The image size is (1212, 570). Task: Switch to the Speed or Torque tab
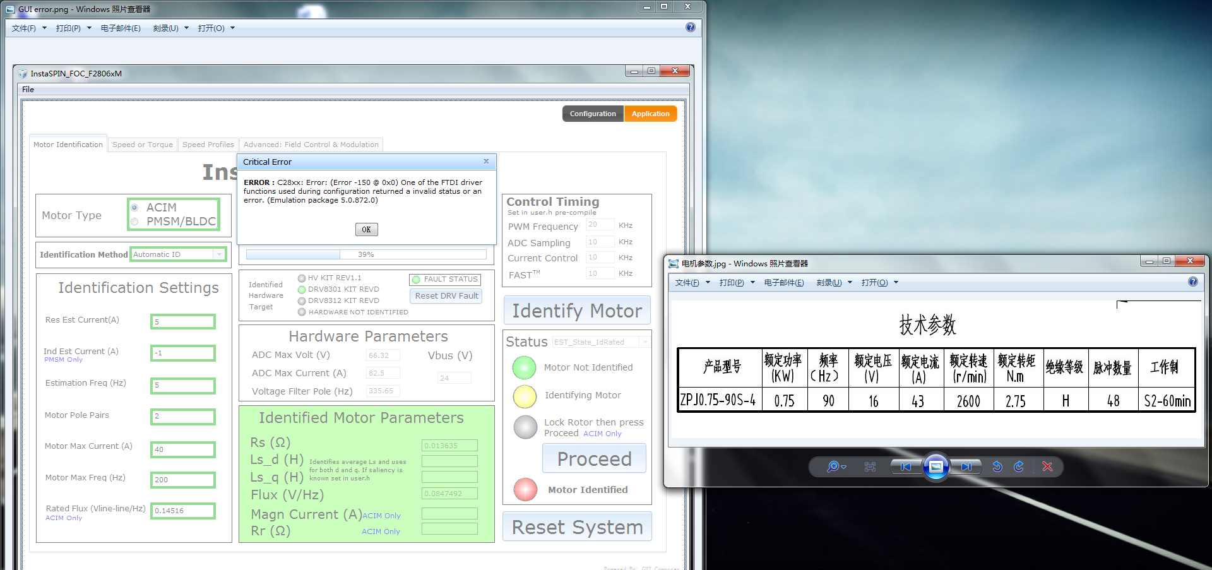(x=143, y=145)
